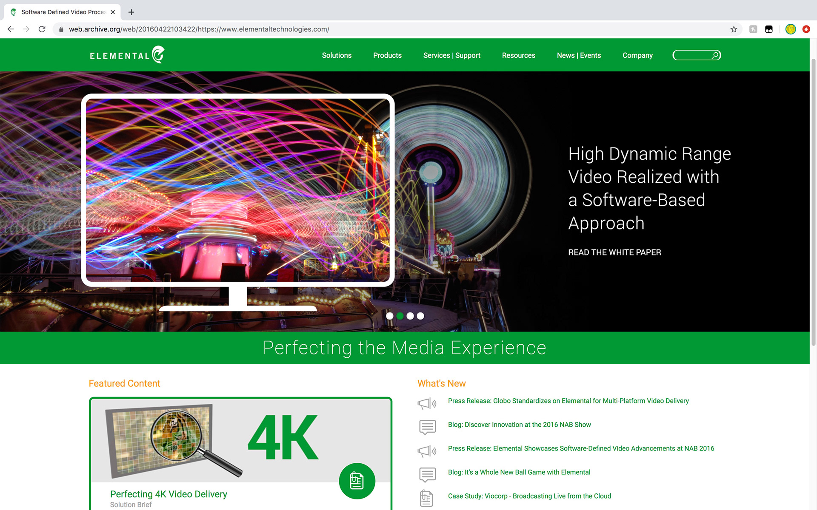Open the Products menu
The image size is (817, 510).
(x=387, y=55)
